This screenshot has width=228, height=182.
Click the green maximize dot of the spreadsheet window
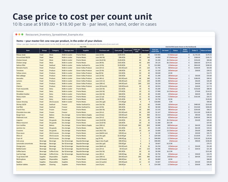[x=22, y=34]
